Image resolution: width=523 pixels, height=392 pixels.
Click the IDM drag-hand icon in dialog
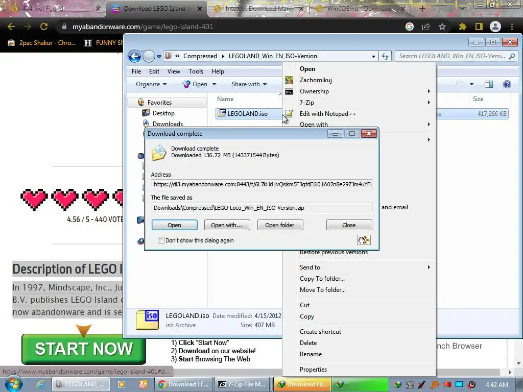[x=364, y=240]
